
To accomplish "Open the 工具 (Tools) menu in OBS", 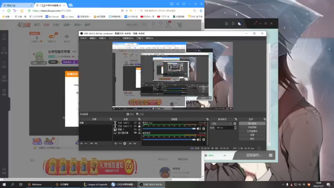I will click(140, 38).
